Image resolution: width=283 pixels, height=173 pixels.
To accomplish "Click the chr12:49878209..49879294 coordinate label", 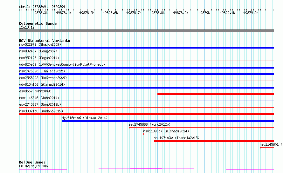I will point(42,7).
